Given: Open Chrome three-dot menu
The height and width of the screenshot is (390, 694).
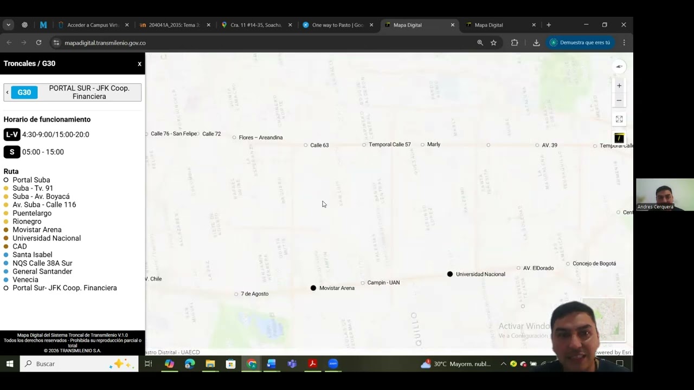Looking at the screenshot, I should coord(624,42).
